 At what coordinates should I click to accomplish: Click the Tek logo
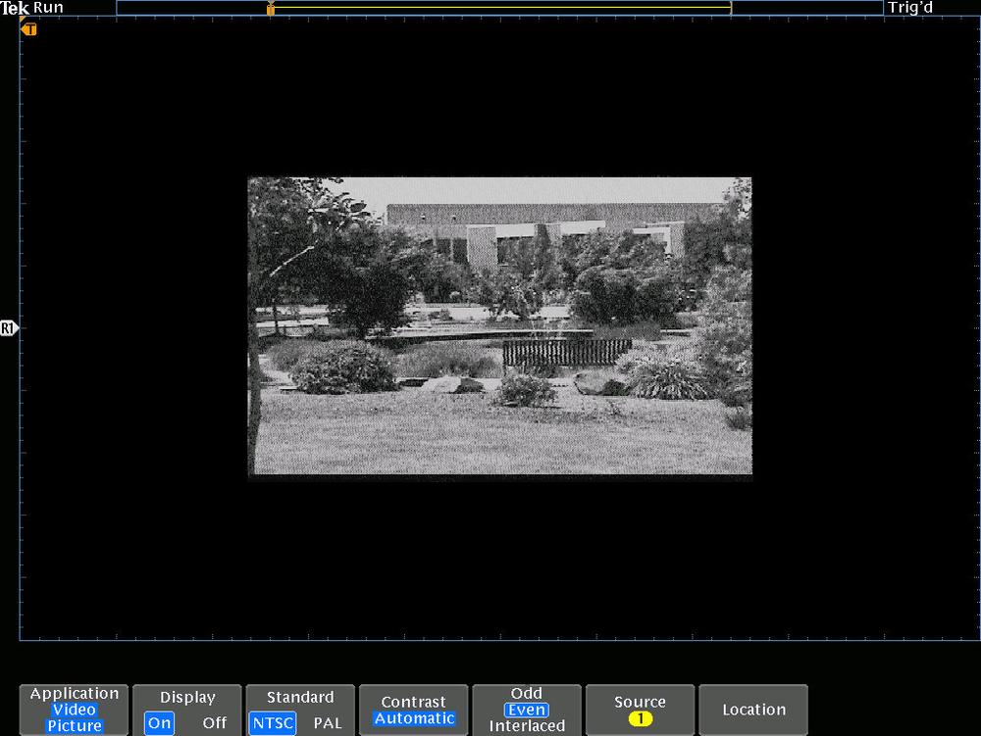[15, 8]
